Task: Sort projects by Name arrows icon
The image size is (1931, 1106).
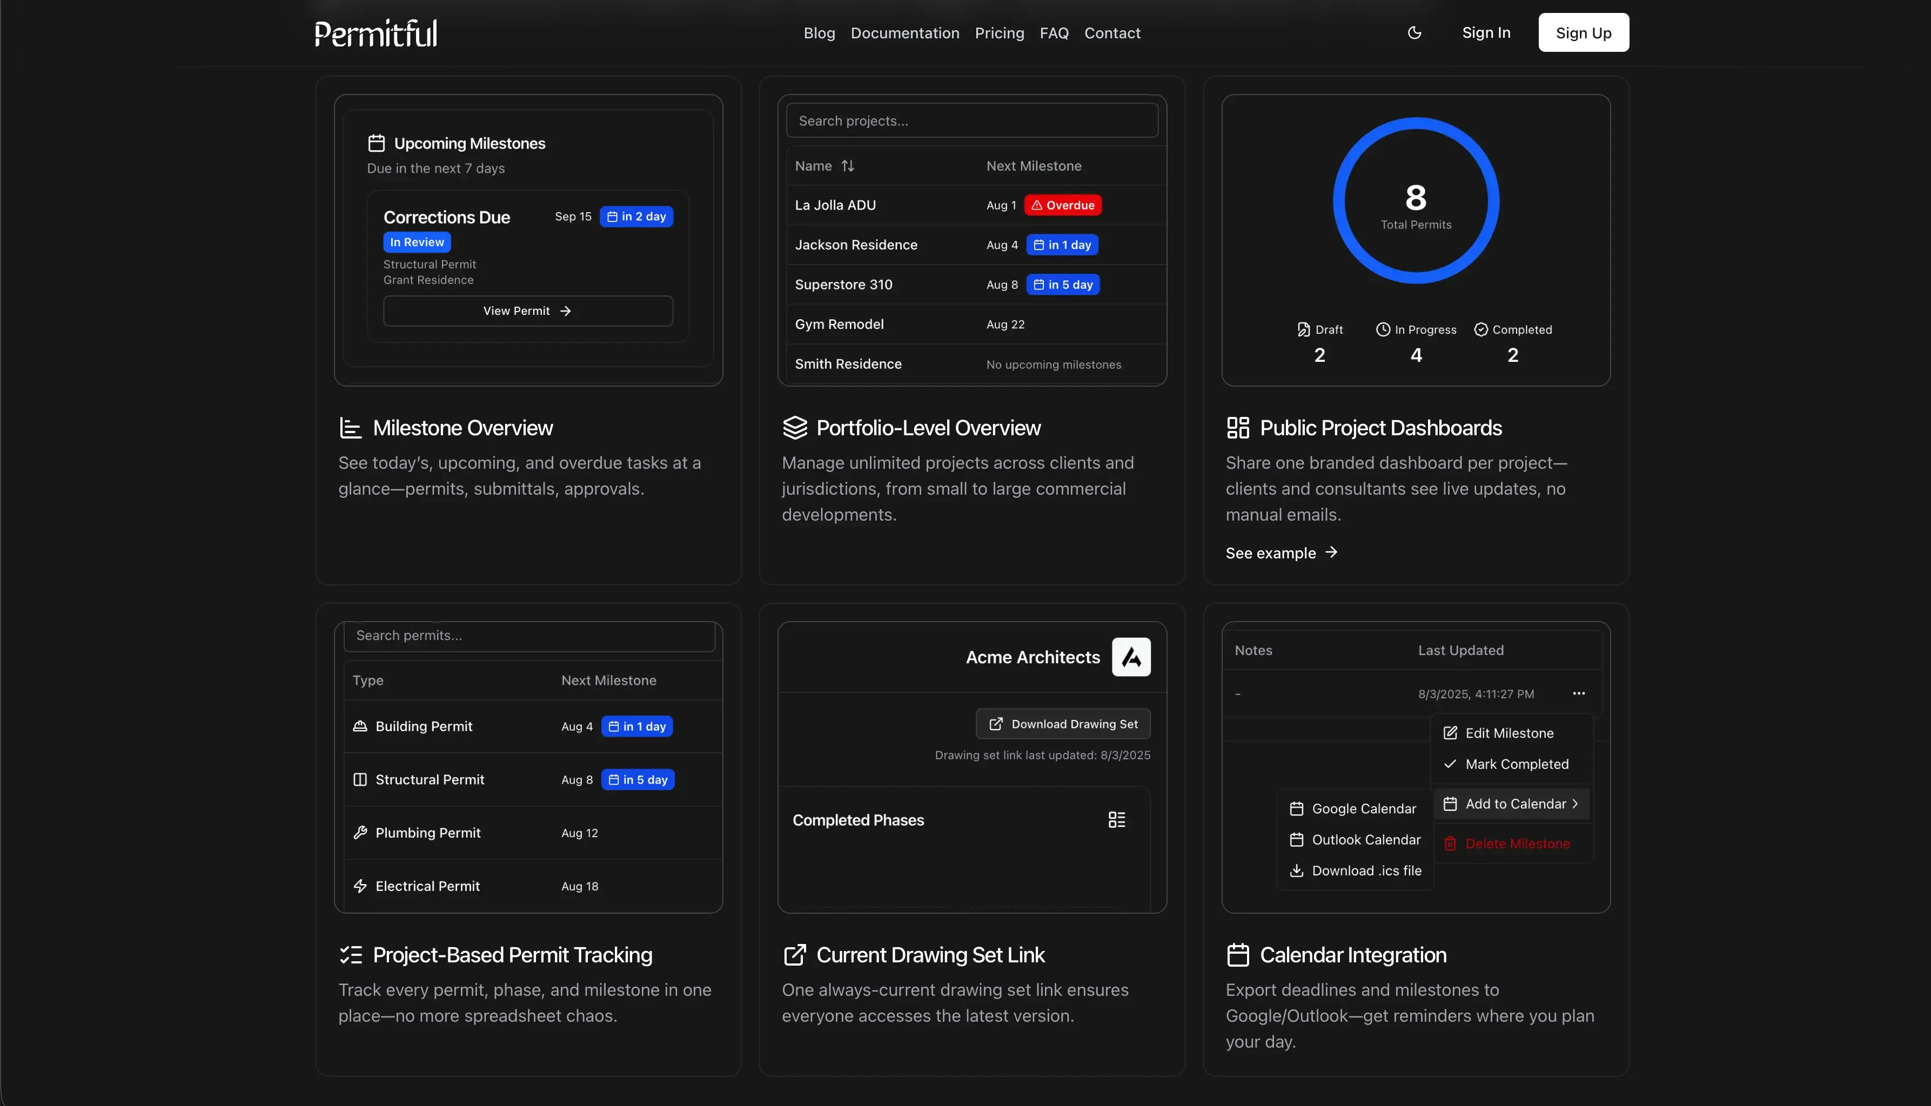Action: tap(847, 166)
